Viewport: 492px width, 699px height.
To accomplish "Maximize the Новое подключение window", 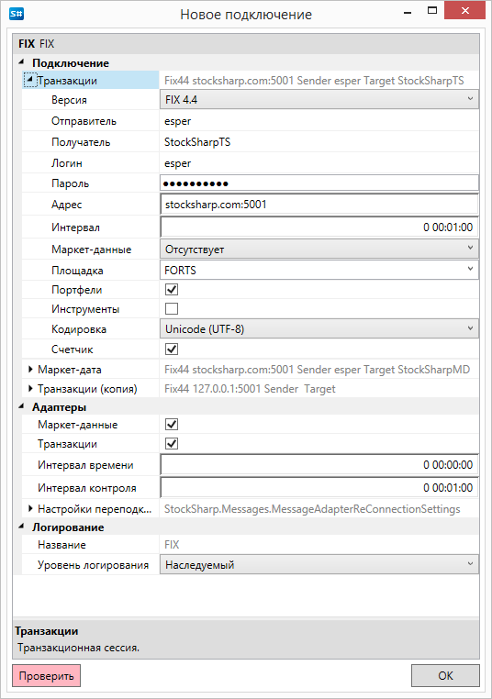I will click(x=432, y=11).
